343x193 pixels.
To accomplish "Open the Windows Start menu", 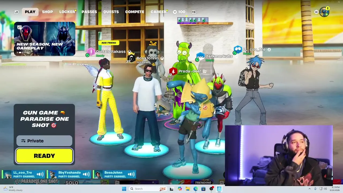I will click(x=124, y=189).
